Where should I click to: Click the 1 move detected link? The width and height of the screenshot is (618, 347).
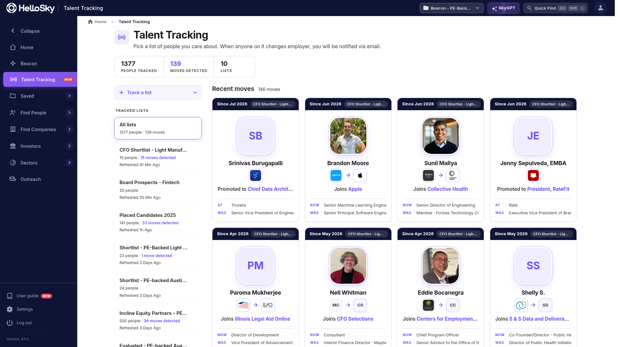[x=157, y=256]
